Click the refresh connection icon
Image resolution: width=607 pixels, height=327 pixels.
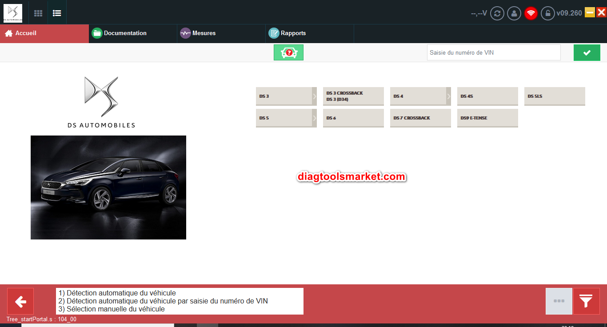(497, 13)
